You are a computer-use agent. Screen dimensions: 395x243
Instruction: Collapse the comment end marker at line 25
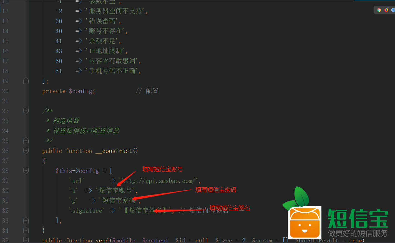coord(26,140)
